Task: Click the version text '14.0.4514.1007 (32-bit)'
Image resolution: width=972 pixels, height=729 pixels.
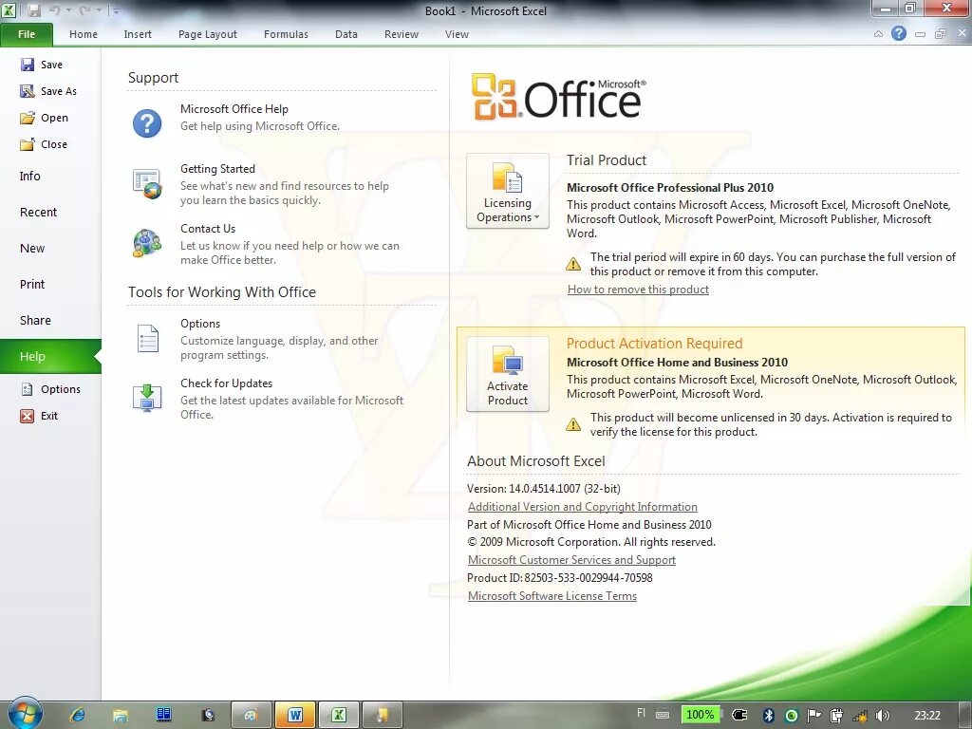Action: (565, 489)
